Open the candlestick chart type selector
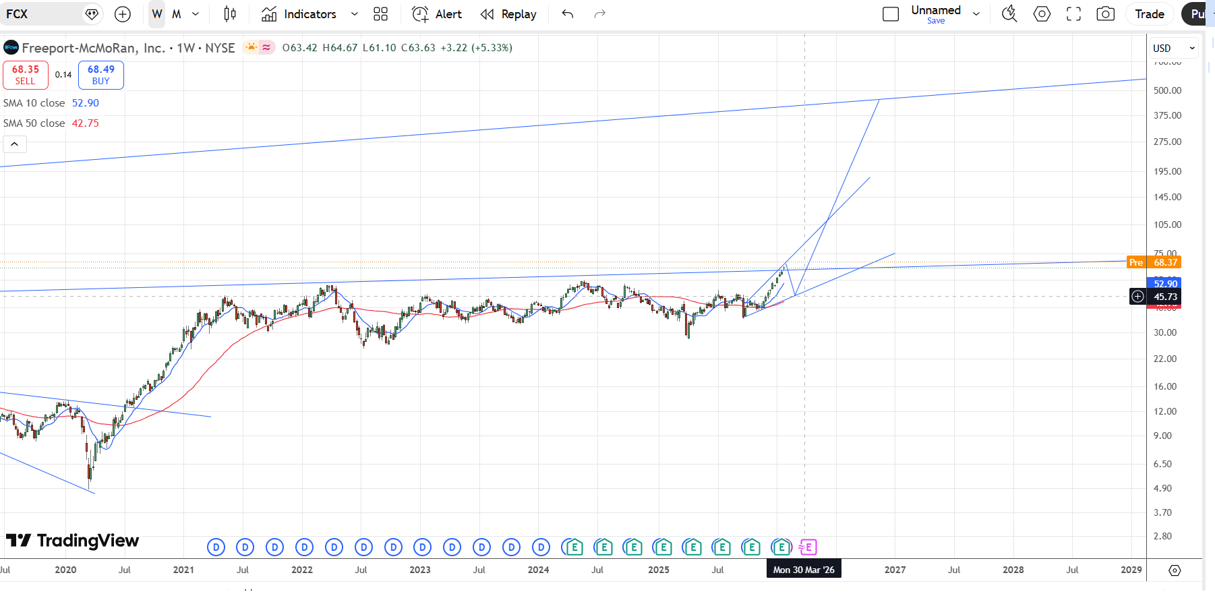1215x596 pixels. coord(230,14)
